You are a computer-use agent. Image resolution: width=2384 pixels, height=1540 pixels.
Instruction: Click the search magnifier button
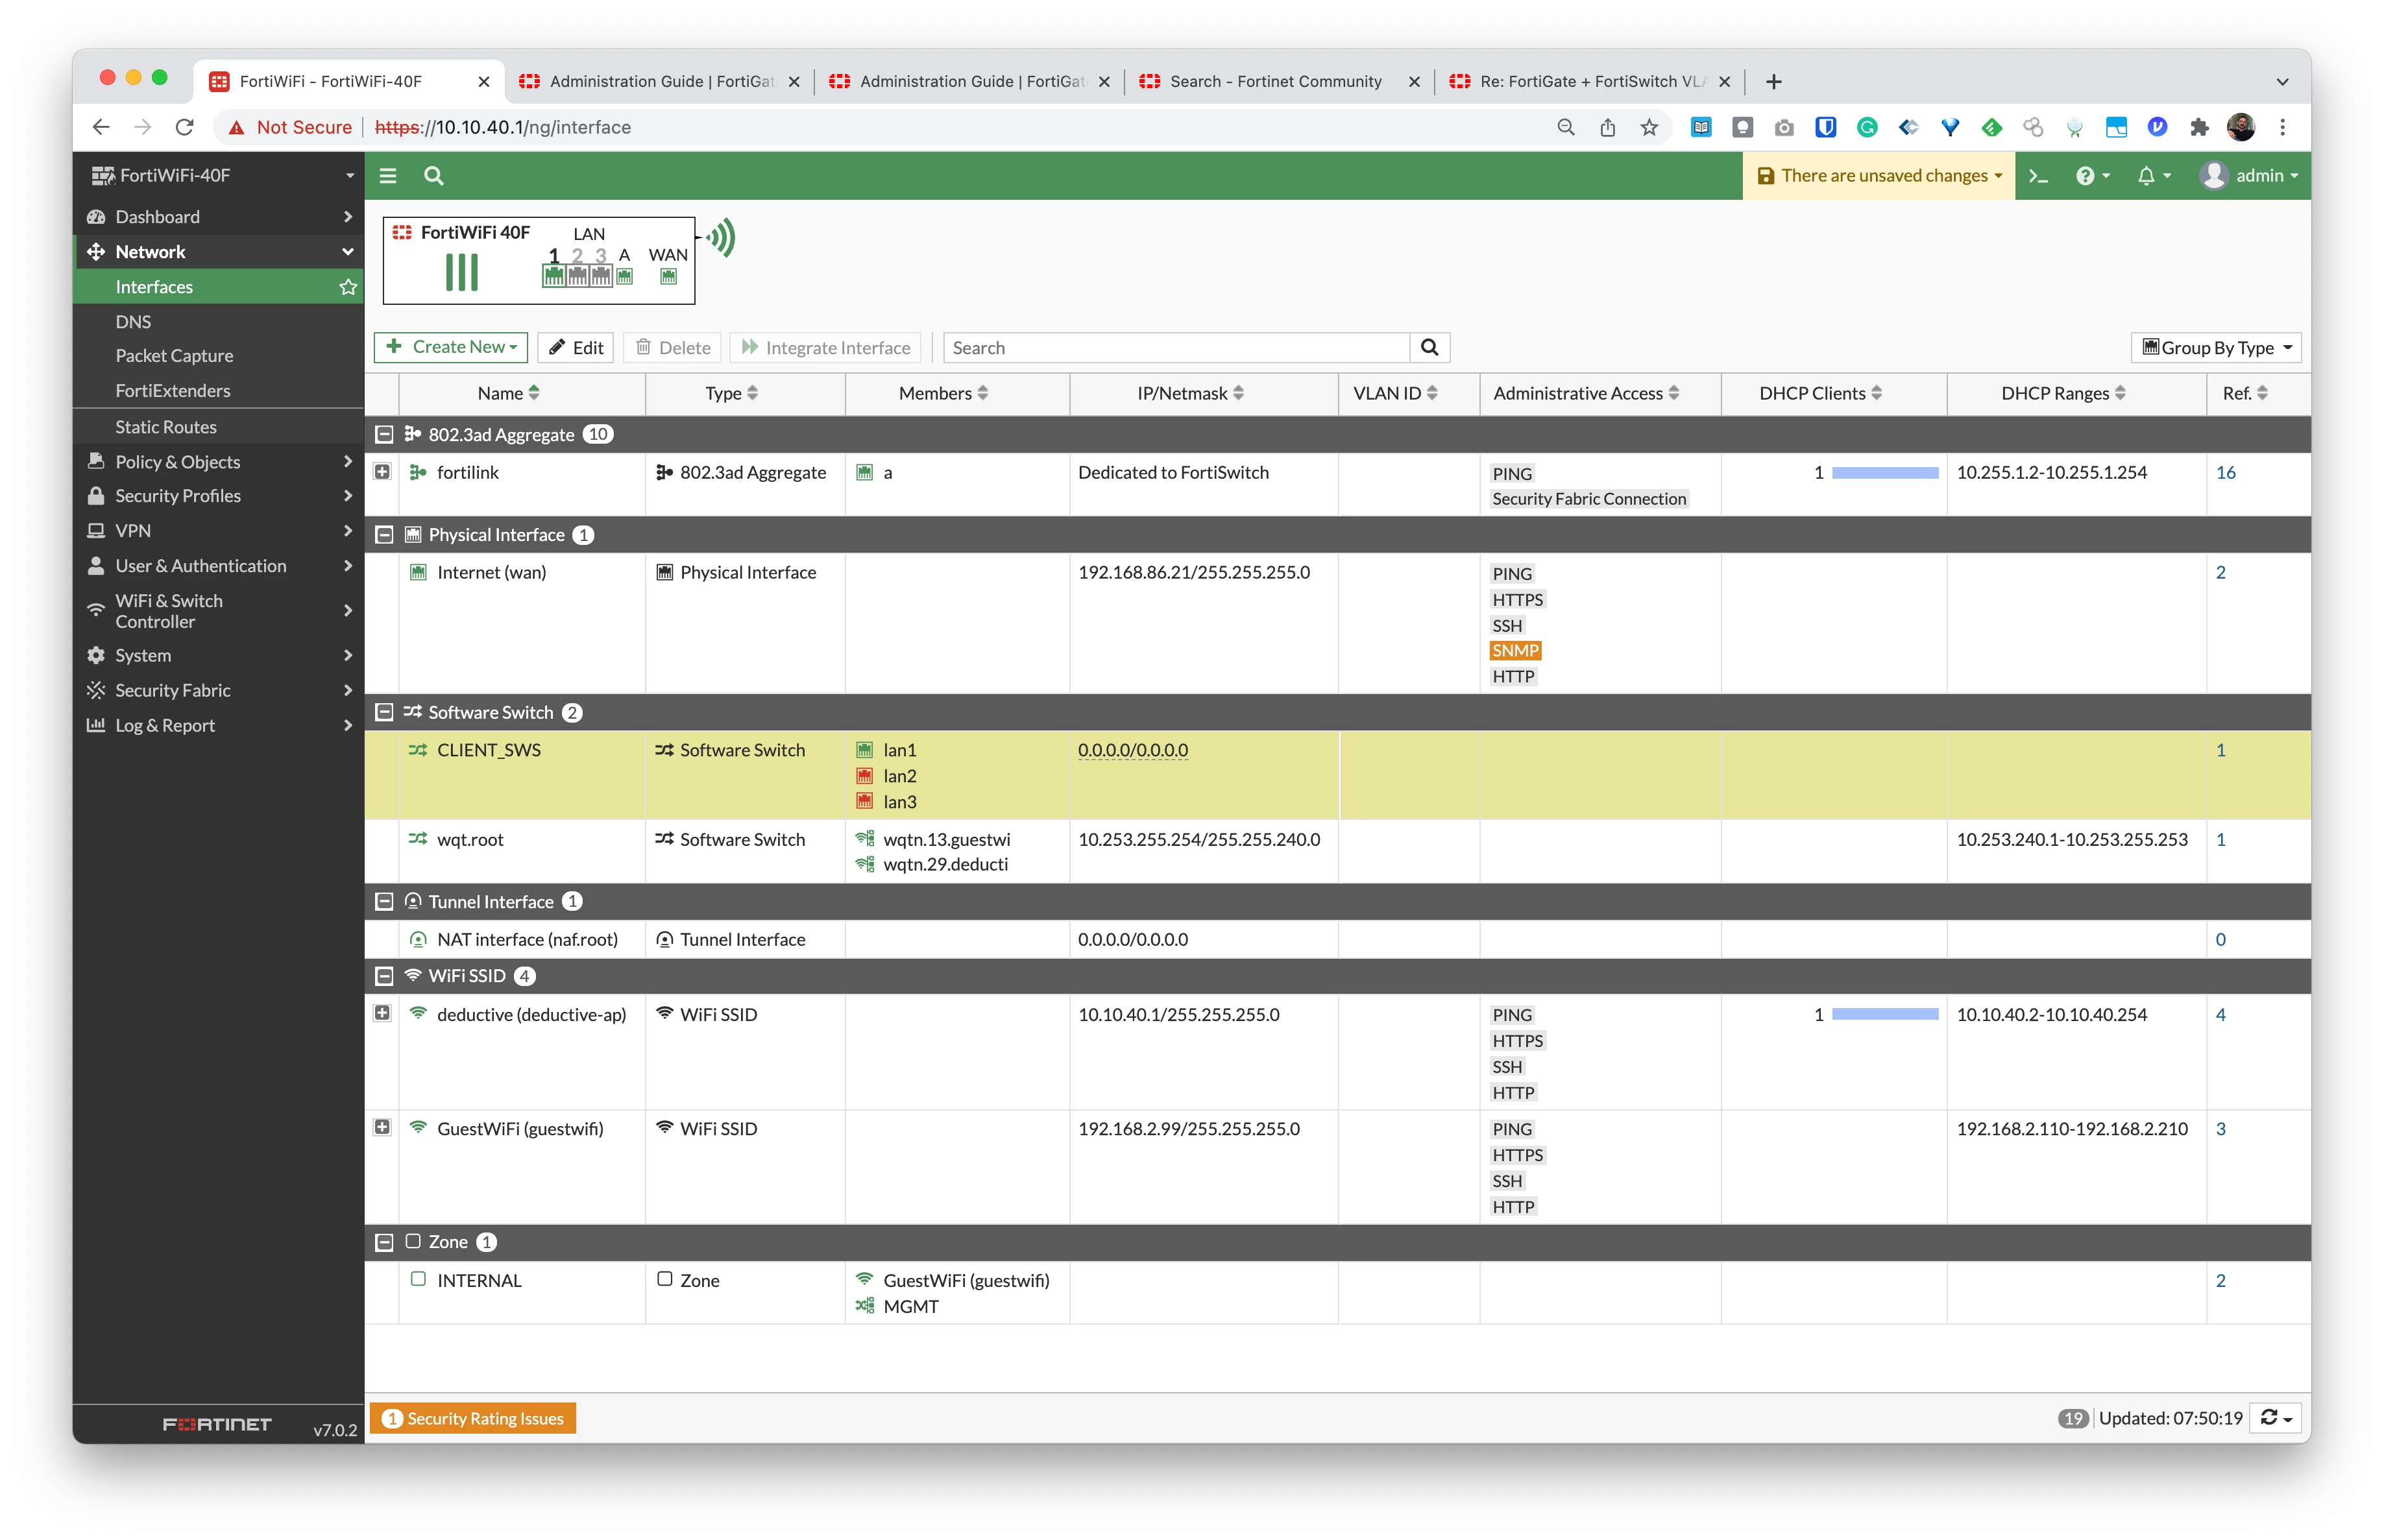(x=1429, y=347)
